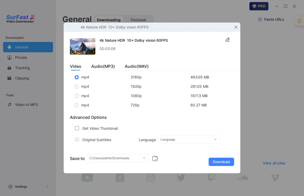Toggle the Original Subtitles checkbox
The image size is (304, 196).
(77, 140)
